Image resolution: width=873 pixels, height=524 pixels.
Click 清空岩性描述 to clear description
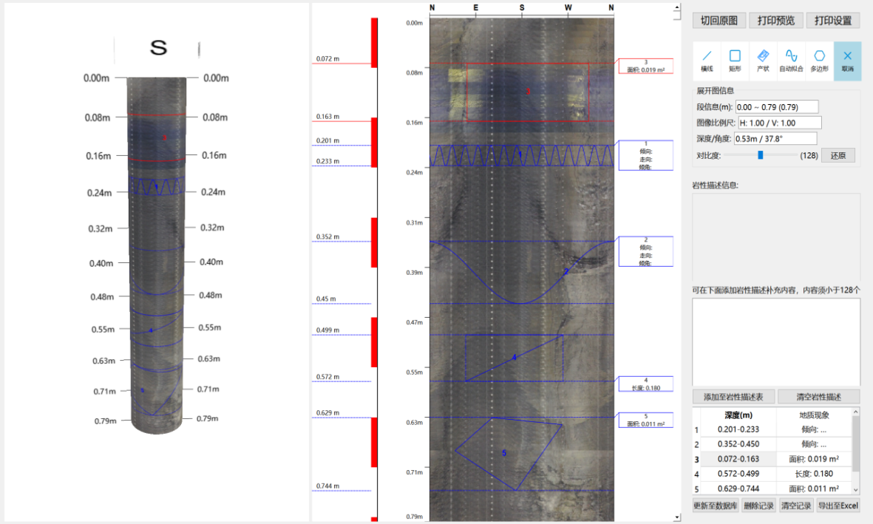click(x=818, y=397)
